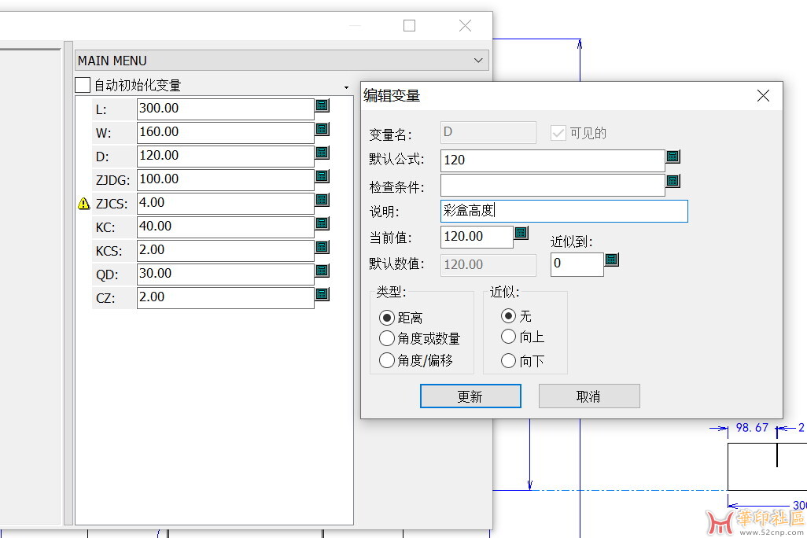
Task: Open calculator icon for ZJDG variable
Action: [322, 176]
